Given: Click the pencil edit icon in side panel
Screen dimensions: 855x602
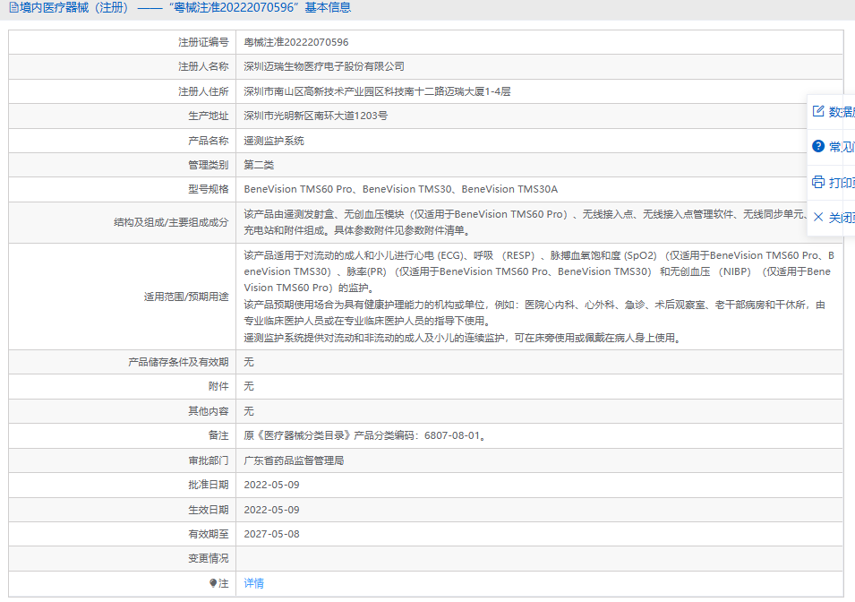Looking at the screenshot, I should click(817, 112).
